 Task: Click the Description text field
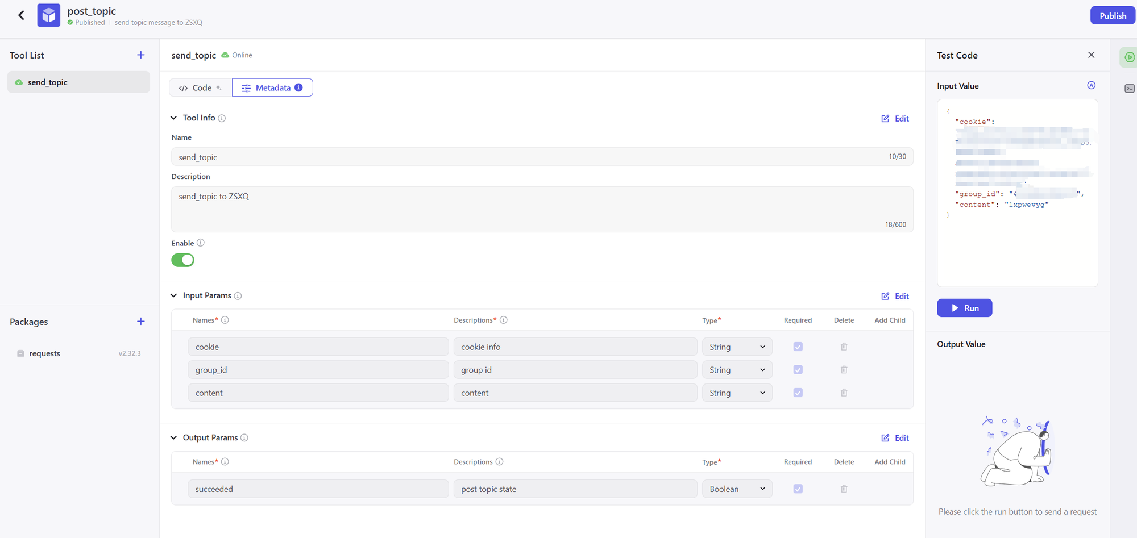click(541, 208)
